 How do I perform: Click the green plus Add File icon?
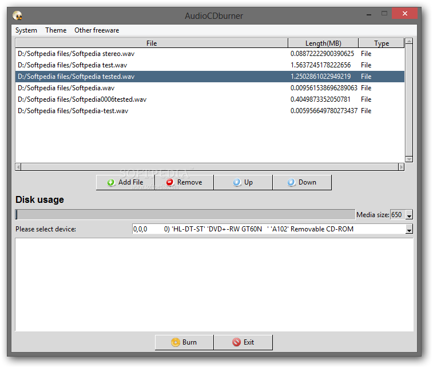click(x=111, y=182)
